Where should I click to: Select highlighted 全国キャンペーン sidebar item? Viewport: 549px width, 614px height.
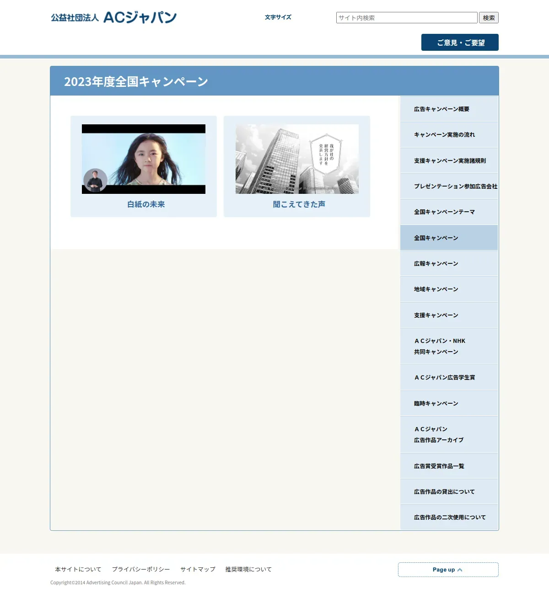449,238
